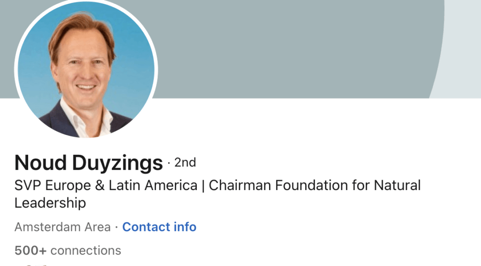Open the 500+ connections list
The height and width of the screenshot is (266, 481).
(x=68, y=251)
